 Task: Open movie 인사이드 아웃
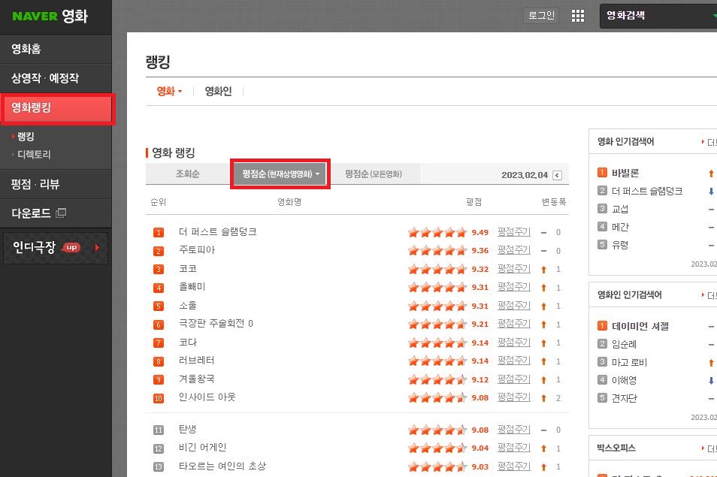207,397
